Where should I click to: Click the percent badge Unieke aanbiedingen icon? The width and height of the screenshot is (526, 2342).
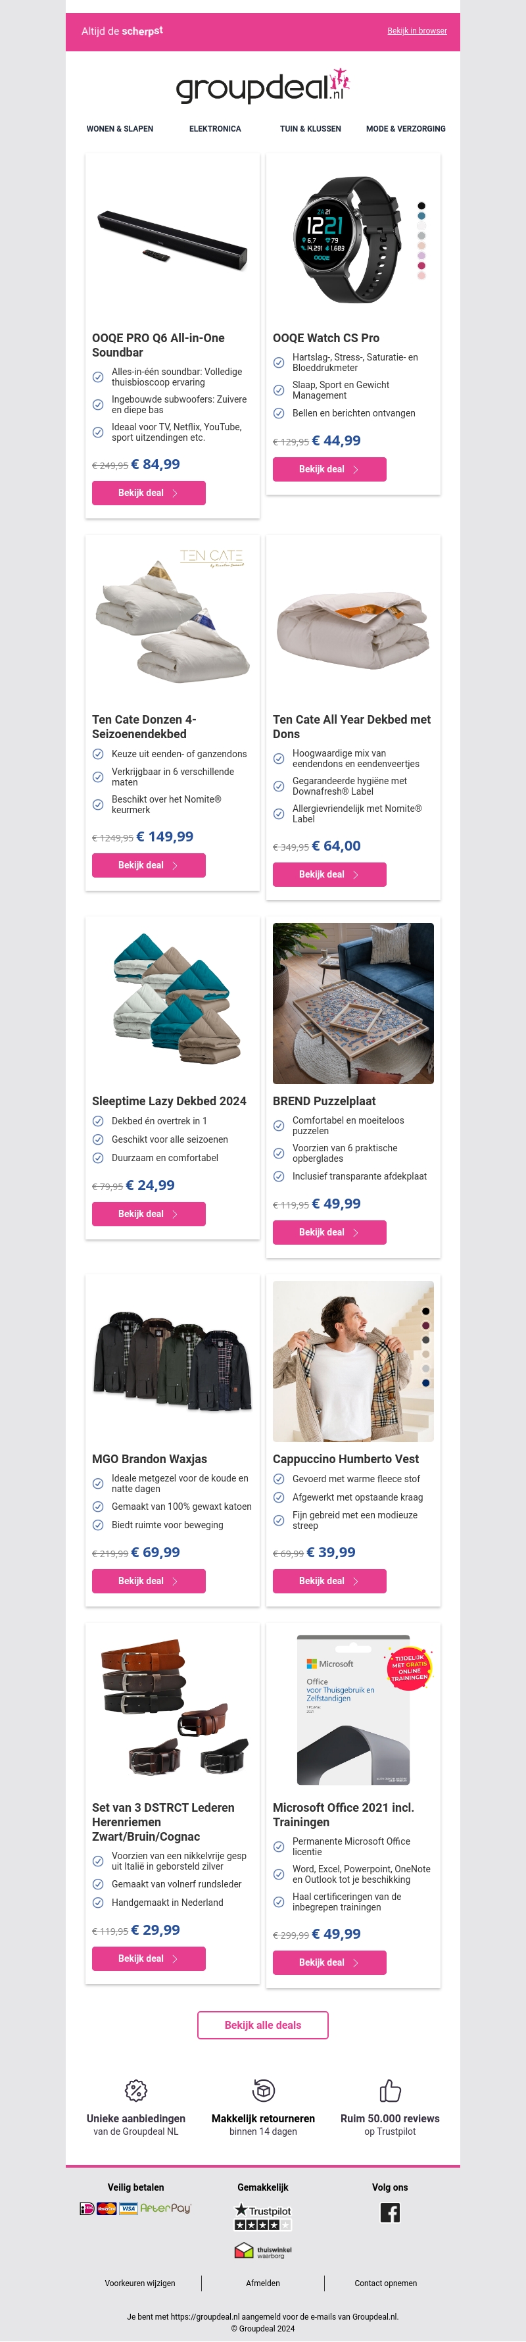(135, 2090)
